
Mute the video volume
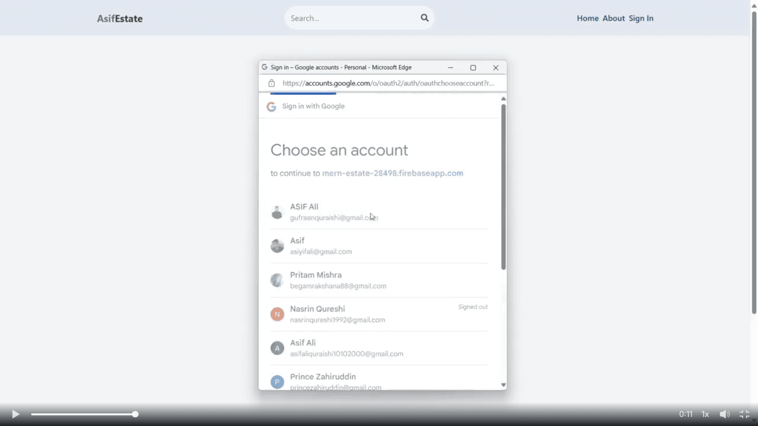click(724, 414)
